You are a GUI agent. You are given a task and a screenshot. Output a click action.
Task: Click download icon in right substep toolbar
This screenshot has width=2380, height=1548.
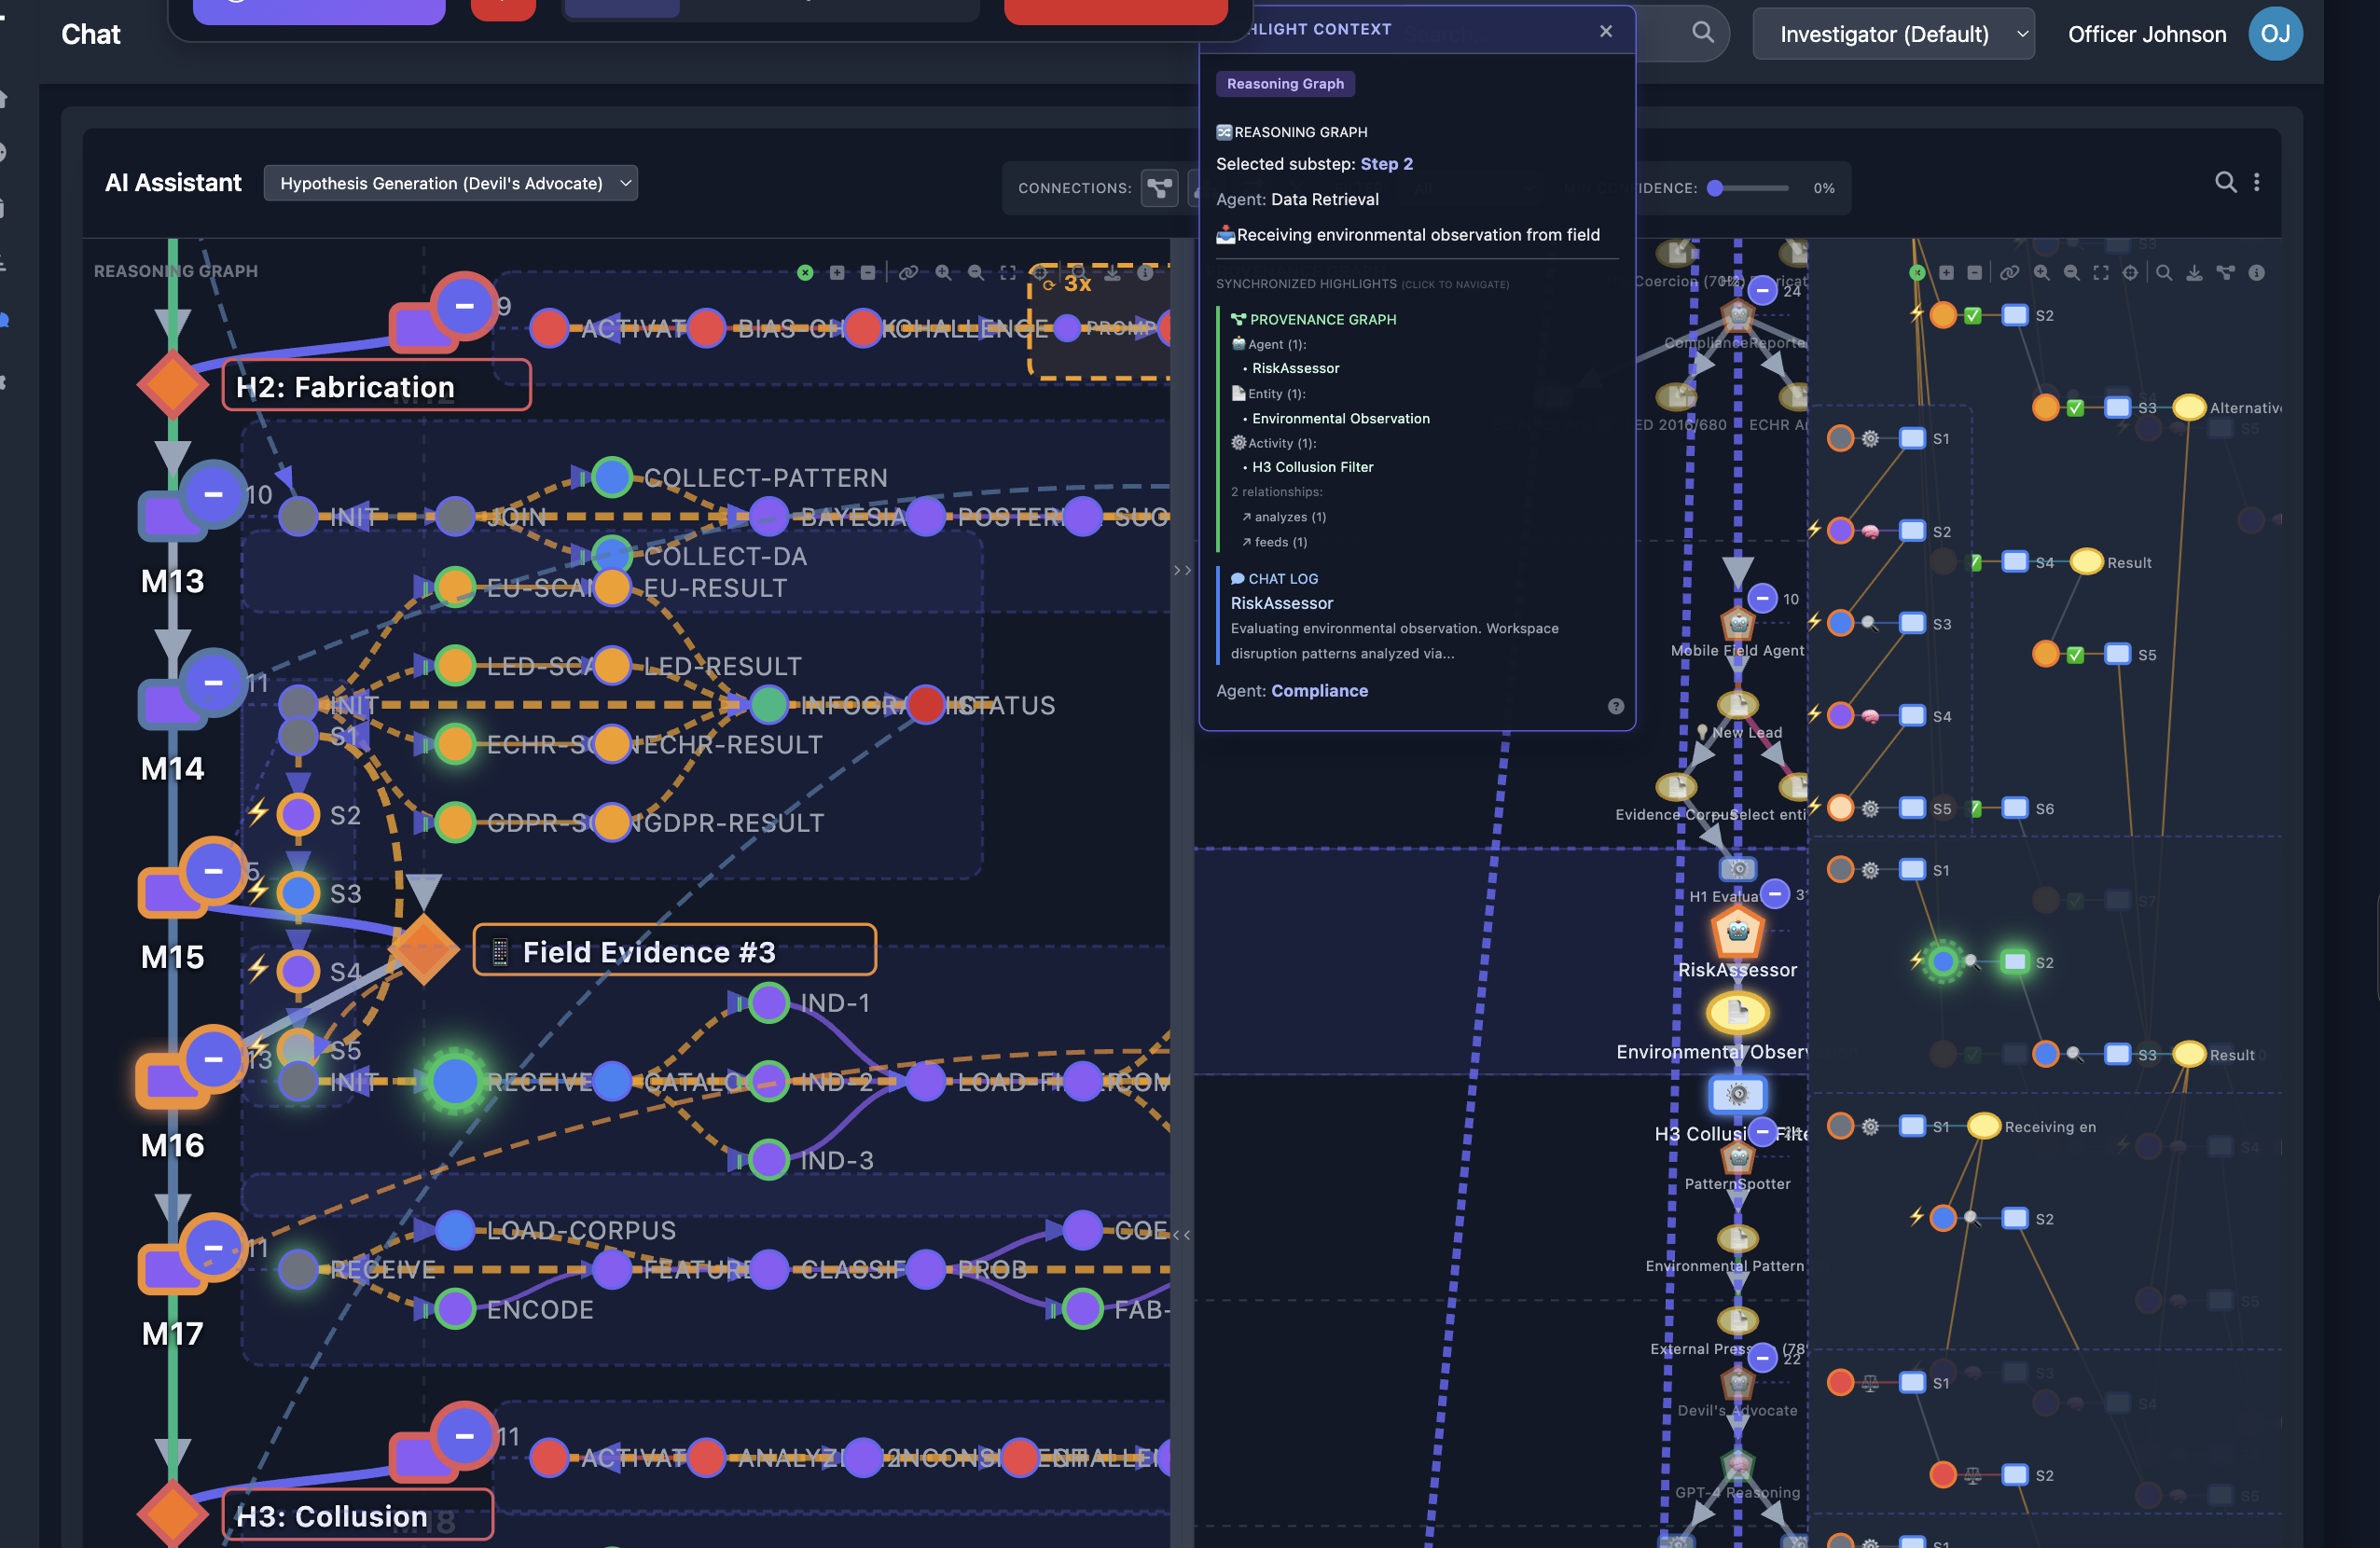tap(2194, 272)
